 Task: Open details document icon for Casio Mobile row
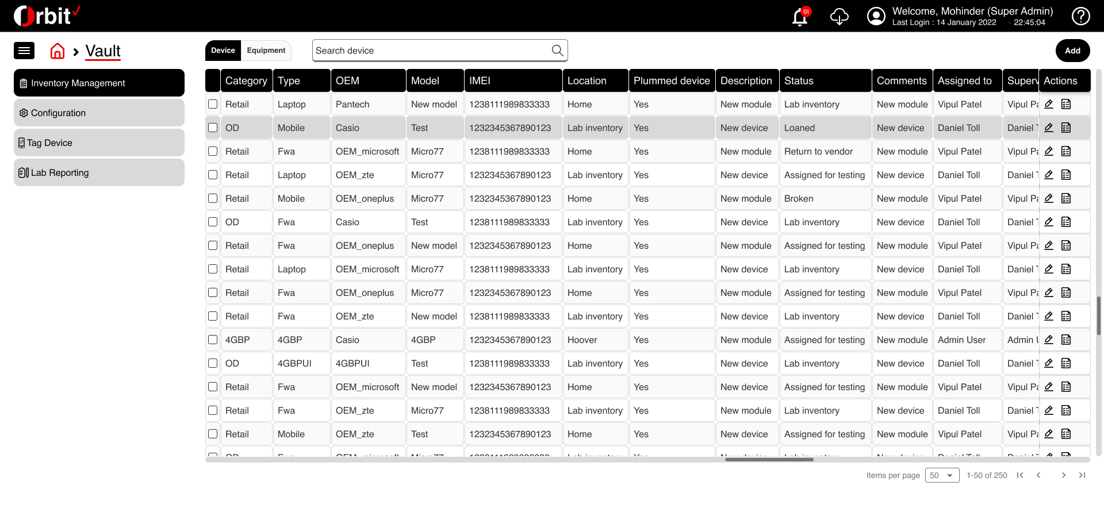[1066, 128]
